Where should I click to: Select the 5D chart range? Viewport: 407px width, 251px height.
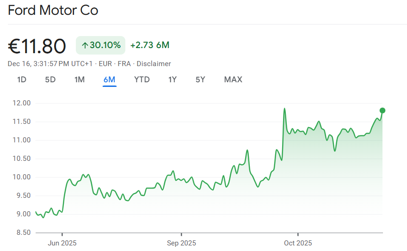coord(50,80)
